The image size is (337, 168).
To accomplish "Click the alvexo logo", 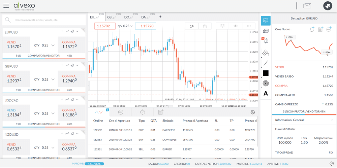I will (24, 6).
